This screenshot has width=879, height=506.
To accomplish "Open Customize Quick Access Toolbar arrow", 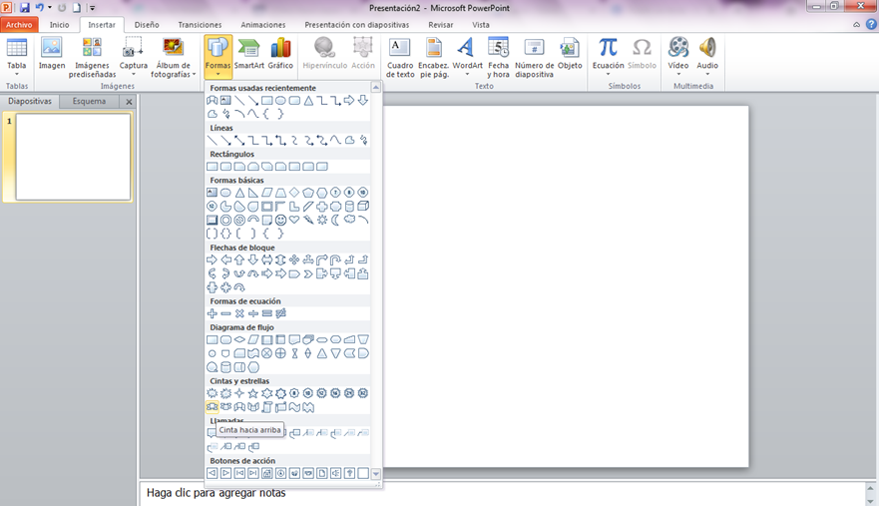I will coord(93,8).
